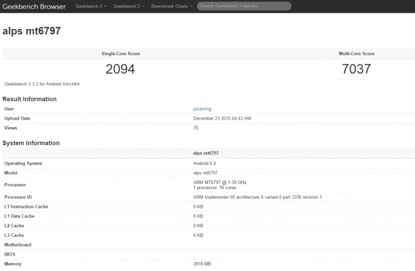Click the Android 6.0 value
The height and width of the screenshot is (271, 415).
point(205,163)
